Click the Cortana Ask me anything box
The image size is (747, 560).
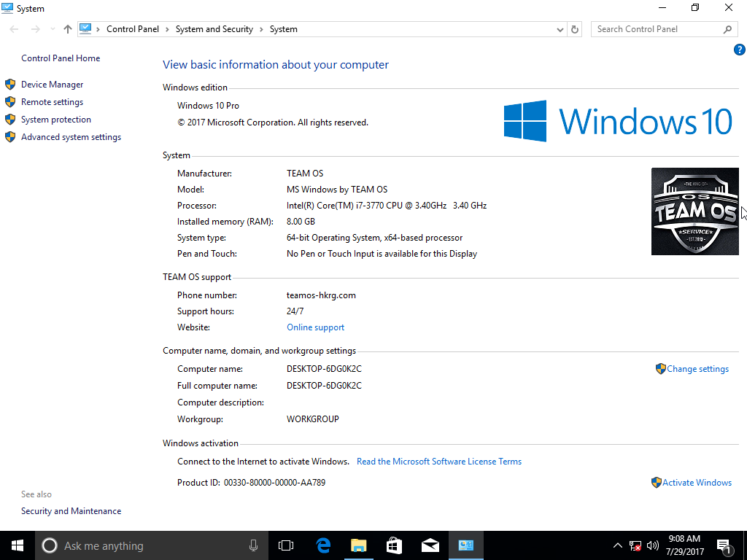[151, 545]
